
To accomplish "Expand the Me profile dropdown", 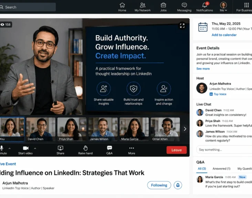I will pos(223,7).
